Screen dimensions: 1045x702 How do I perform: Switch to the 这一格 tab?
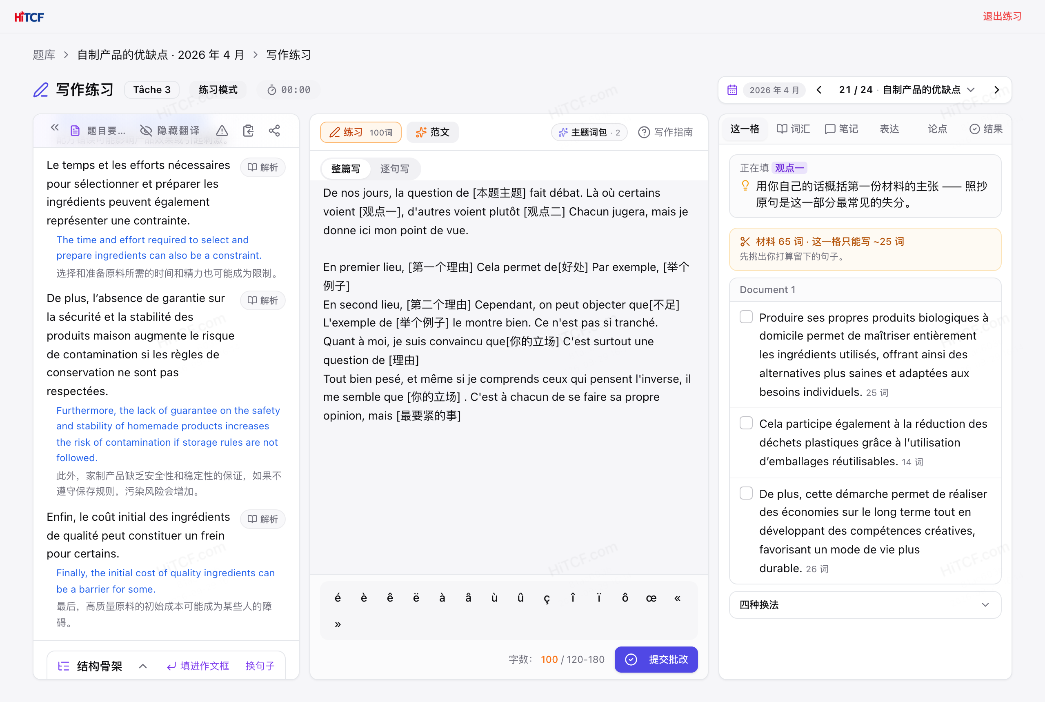745,129
